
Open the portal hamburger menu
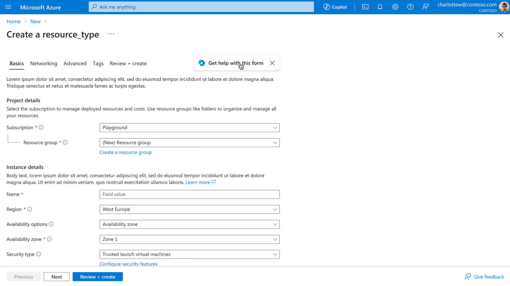click(x=8, y=7)
